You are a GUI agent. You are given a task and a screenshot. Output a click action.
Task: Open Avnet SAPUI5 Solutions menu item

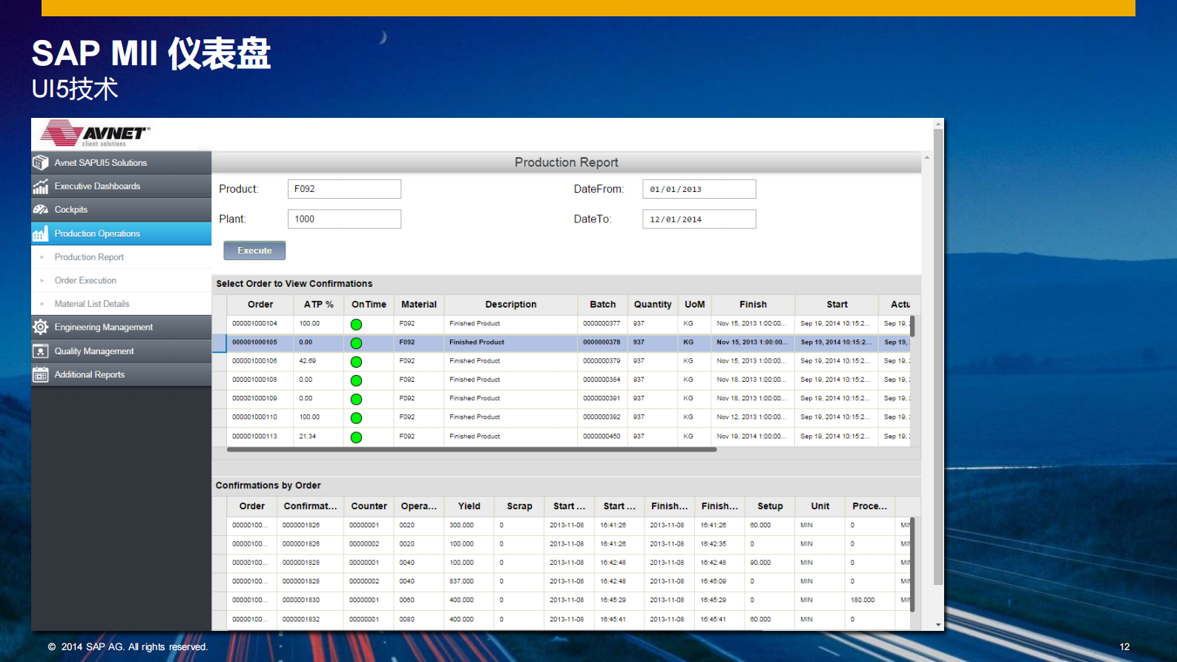121,162
